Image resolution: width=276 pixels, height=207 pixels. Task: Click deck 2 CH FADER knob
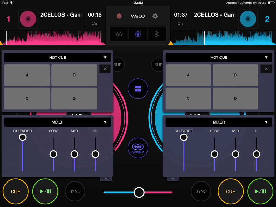point(184,137)
